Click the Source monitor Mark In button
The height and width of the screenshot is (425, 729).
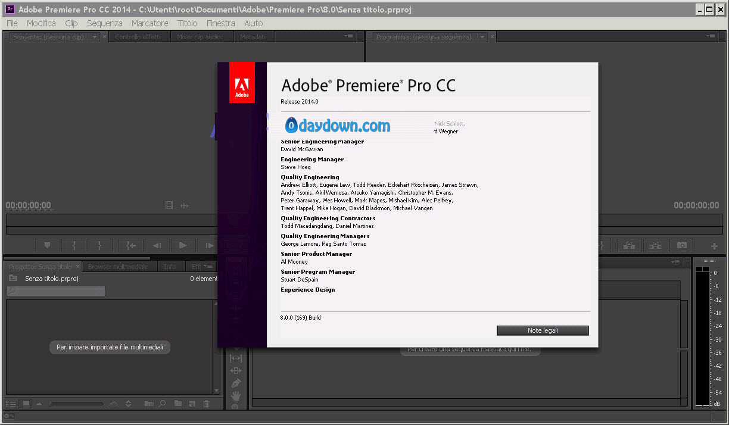[x=74, y=245]
